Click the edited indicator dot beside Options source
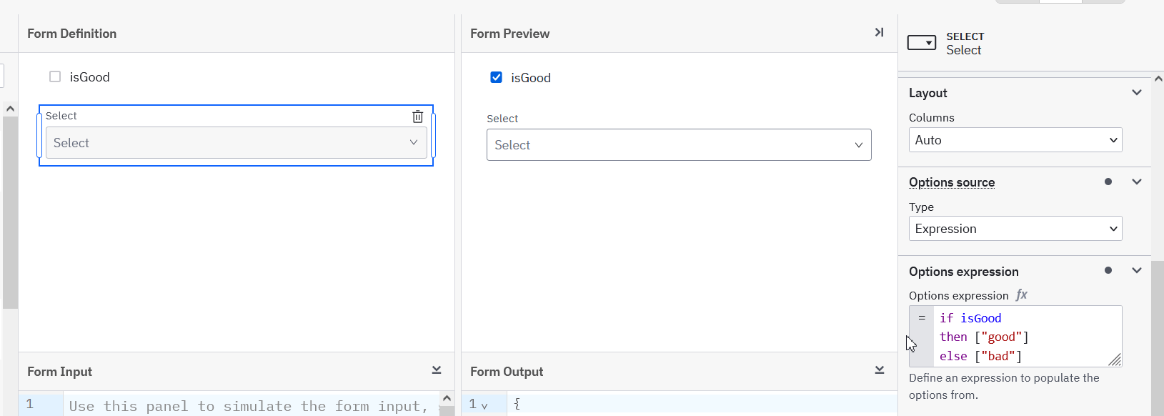This screenshot has width=1164, height=416. 1108,182
